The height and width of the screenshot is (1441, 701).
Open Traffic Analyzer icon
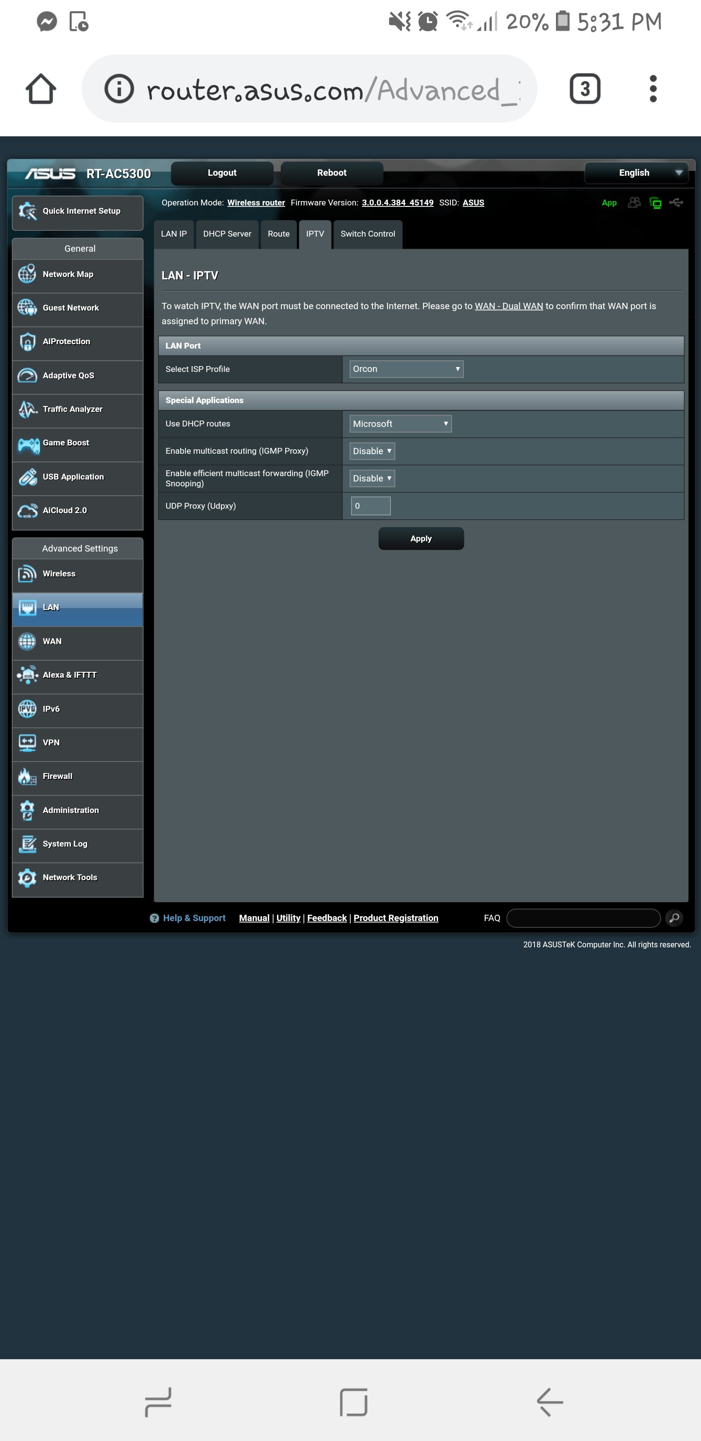point(27,409)
